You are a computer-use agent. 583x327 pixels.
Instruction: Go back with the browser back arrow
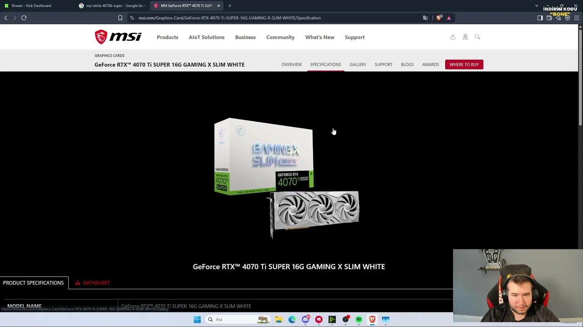[6, 18]
